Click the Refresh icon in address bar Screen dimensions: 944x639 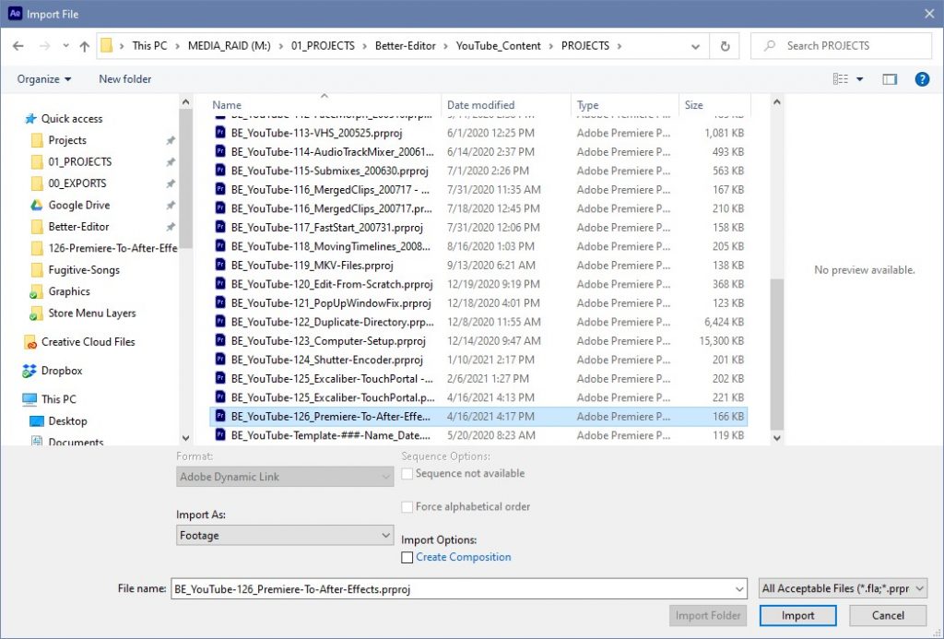click(725, 46)
